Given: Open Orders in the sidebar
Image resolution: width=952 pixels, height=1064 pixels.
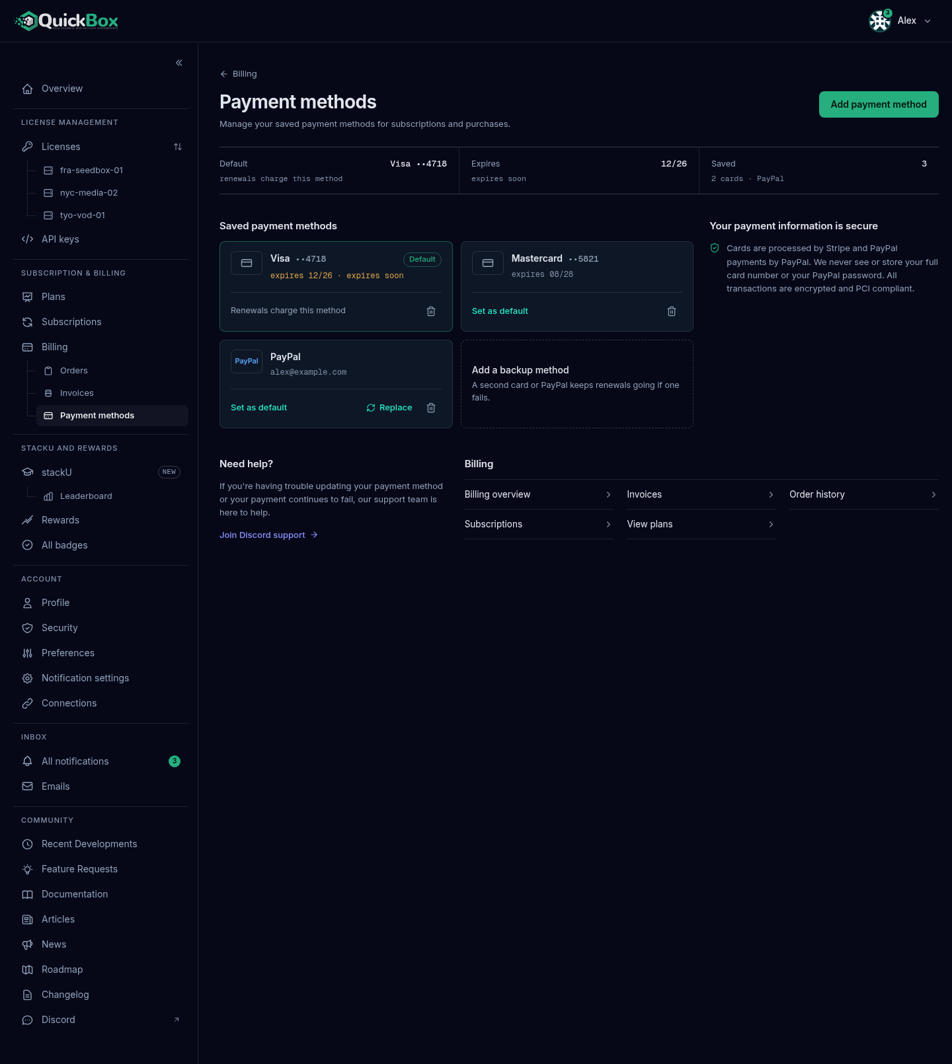Looking at the screenshot, I should 112,371.
